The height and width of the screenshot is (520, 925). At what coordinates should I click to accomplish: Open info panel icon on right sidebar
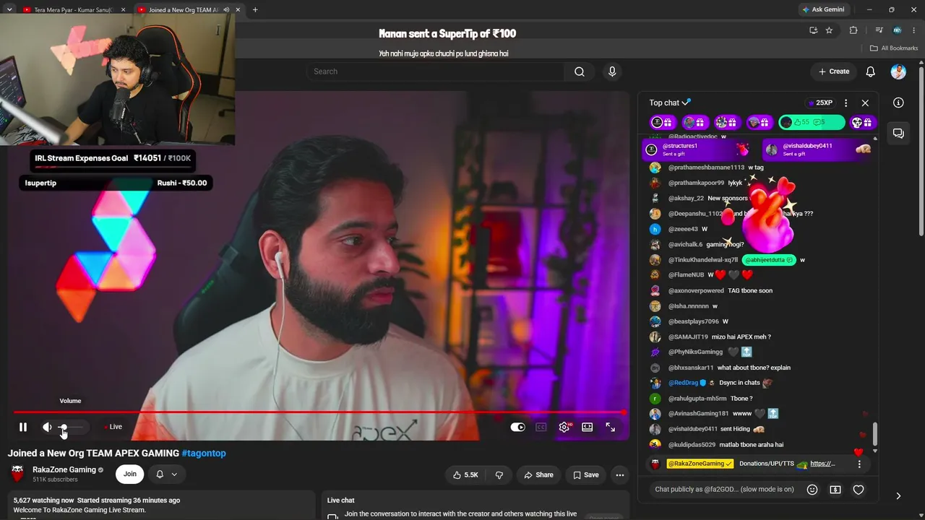tap(898, 103)
